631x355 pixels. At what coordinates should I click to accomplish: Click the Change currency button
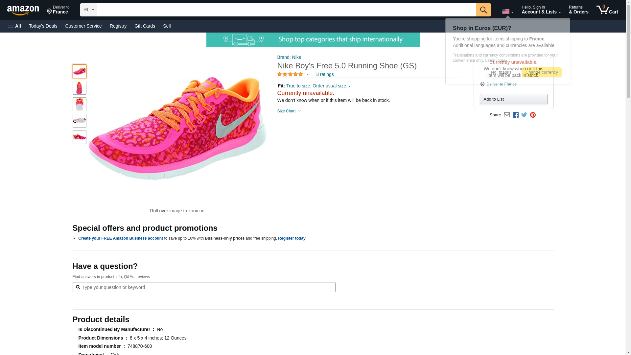541,72
